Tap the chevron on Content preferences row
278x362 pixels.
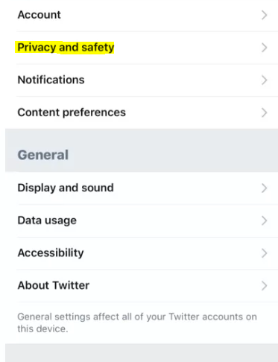pyautogui.click(x=265, y=112)
